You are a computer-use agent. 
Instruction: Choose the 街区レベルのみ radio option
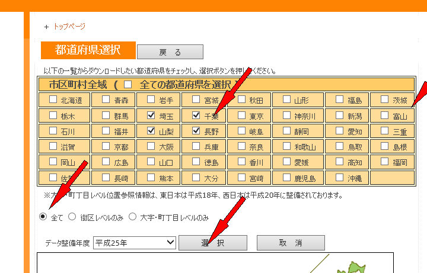pyautogui.click(x=72, y=217)
